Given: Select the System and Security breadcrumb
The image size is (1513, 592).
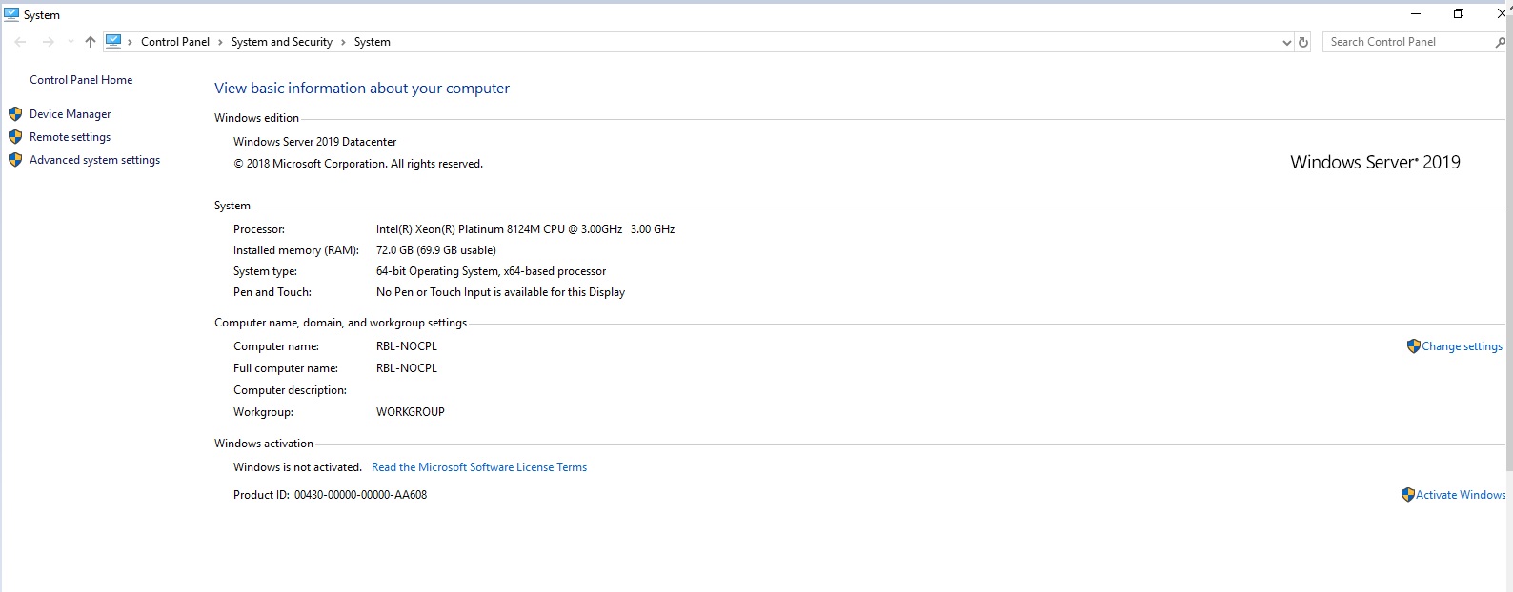Looking at the screenshot, I should point(281,42).
